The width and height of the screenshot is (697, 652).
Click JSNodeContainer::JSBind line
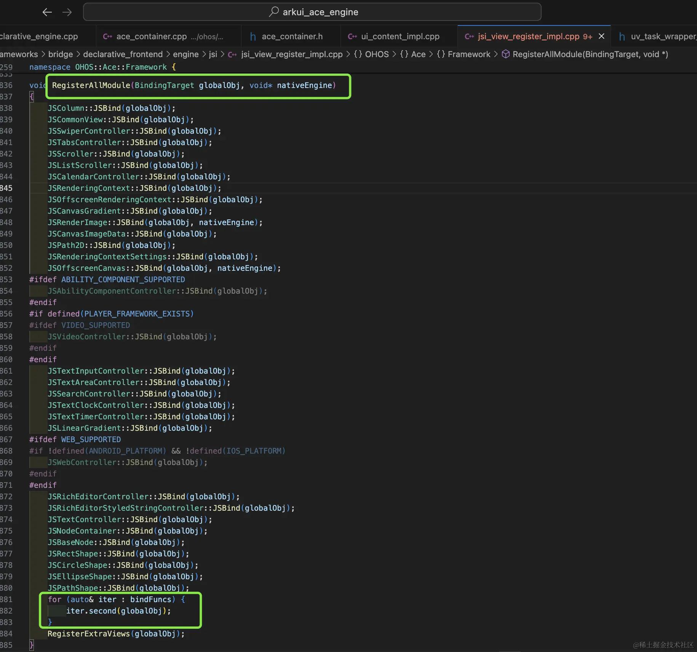(x=127, y=531)
